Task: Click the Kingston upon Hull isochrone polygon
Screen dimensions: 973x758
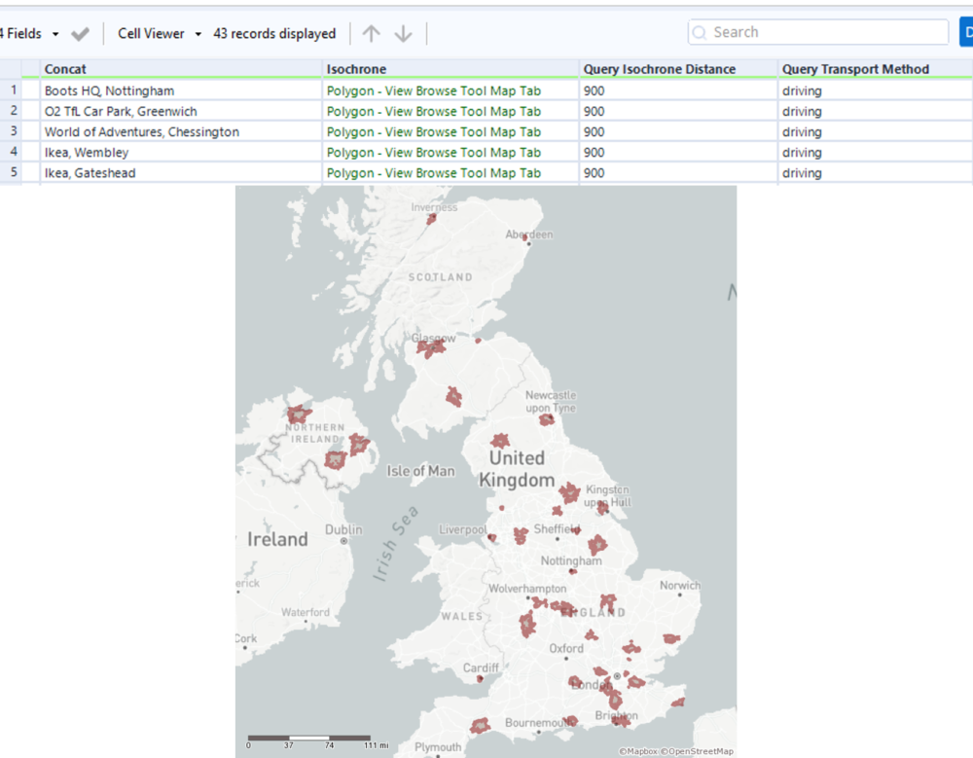Action: 603,508
